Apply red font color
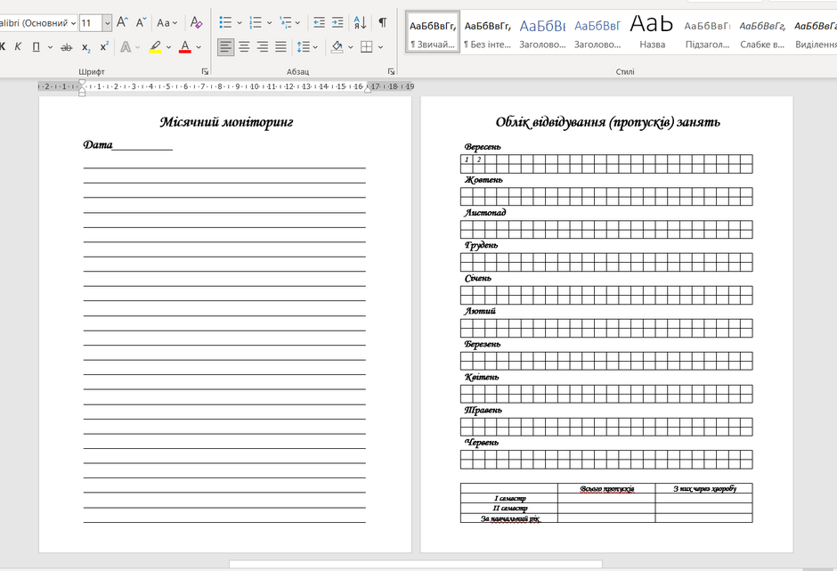This screenshot has width=837, height=571. 184,47
